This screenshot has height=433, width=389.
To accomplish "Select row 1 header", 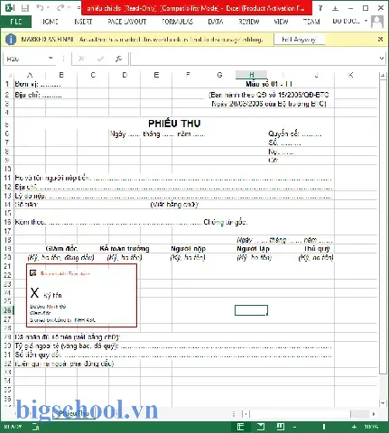I will pyautogui.click(x=7, y=84).
